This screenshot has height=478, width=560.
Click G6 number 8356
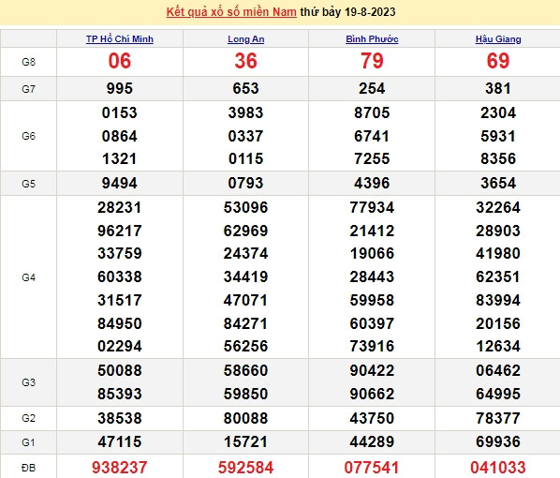498,158
